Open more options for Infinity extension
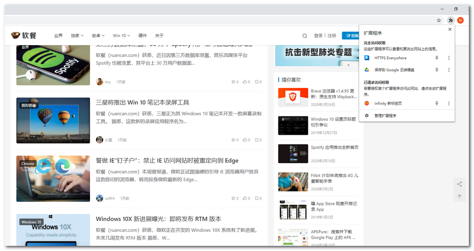The height and width of the screenshot is (251, 474). coord(448,103)
